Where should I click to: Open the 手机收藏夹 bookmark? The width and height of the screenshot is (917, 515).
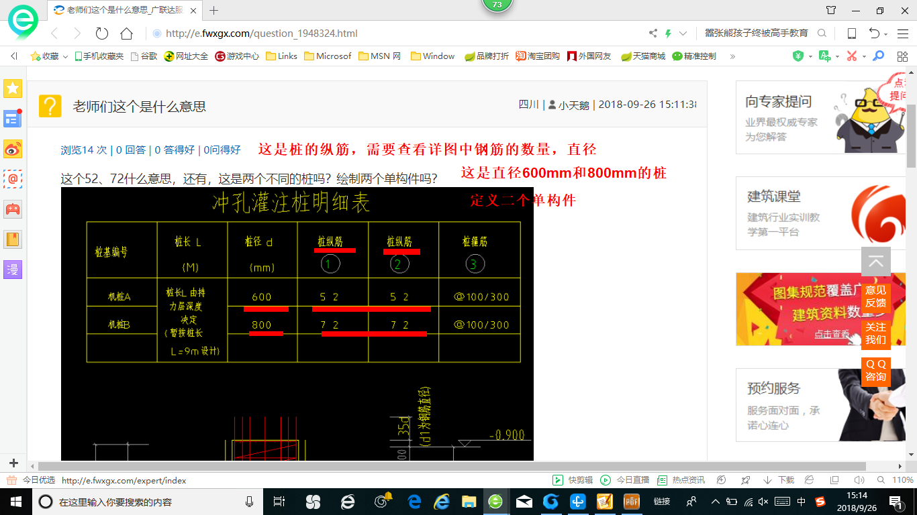click(x=99, y=56)
